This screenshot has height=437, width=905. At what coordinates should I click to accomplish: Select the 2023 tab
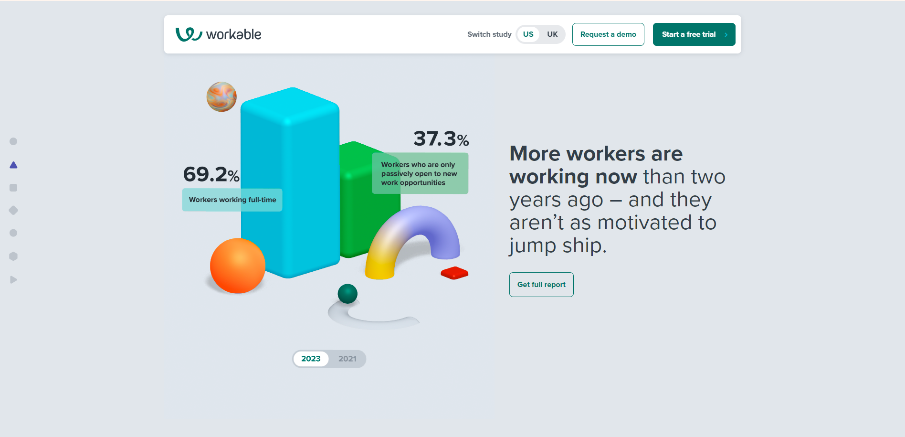(311, 359)
